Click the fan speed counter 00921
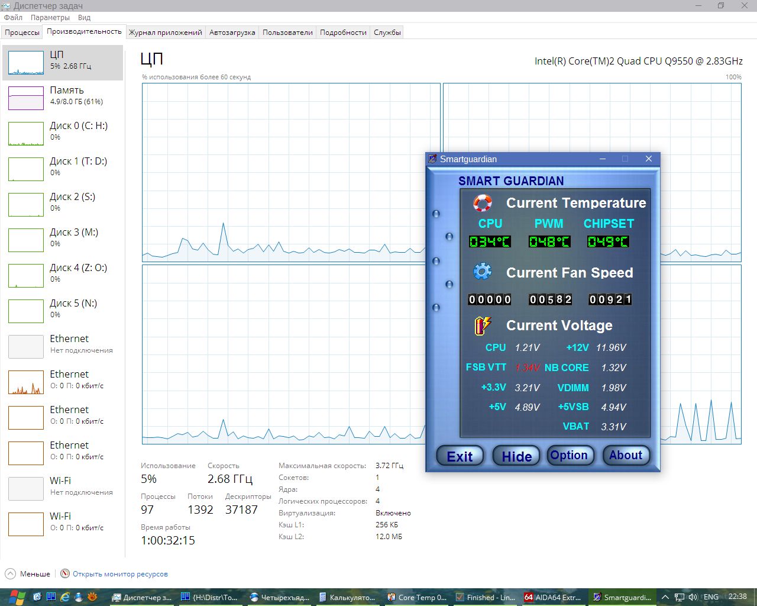 pos(610,299)
